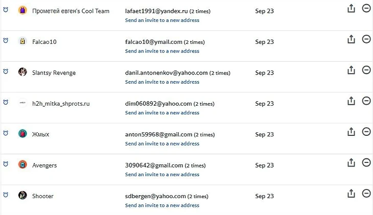Remove the Shooter invite with minus icon
373x215 pixels.
(x=366, y=194)
